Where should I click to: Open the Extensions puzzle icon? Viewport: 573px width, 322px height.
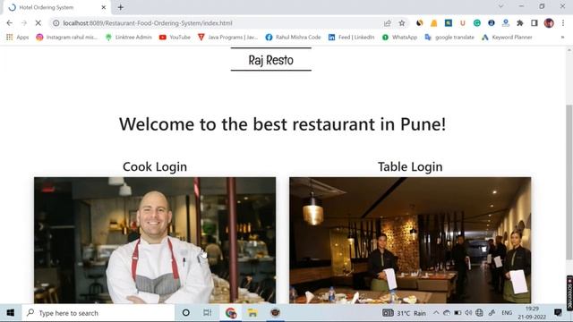click(519, 23)
